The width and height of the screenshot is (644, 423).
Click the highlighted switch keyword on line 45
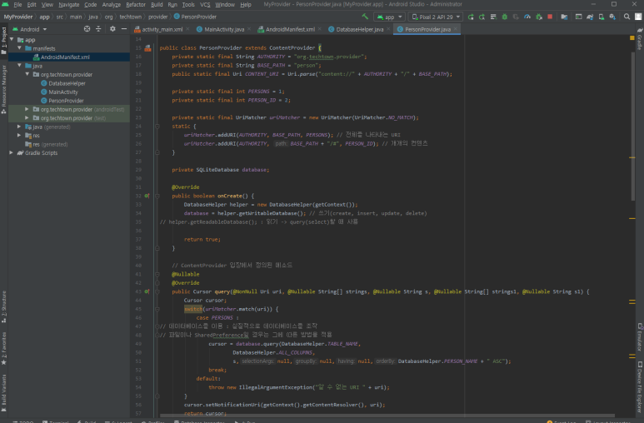click(x=193, y=309)
